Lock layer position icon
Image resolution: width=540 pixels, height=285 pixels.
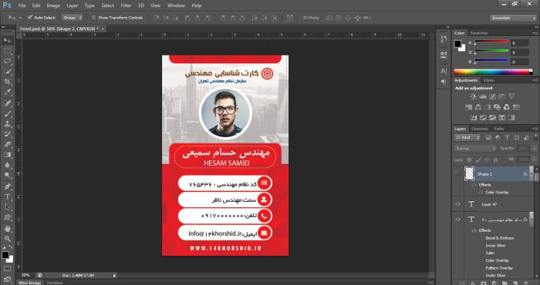(487, 160)
